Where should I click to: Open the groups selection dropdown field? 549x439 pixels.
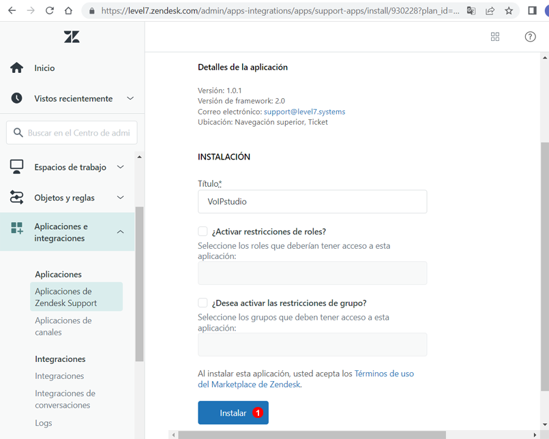(312, 344)
